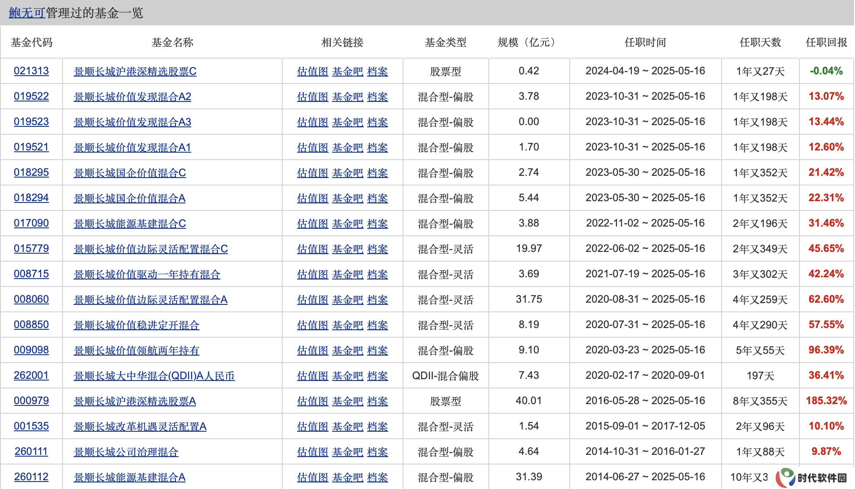Open fund code 015779
The height and width of the screenshot is (489, 855).
32,248
